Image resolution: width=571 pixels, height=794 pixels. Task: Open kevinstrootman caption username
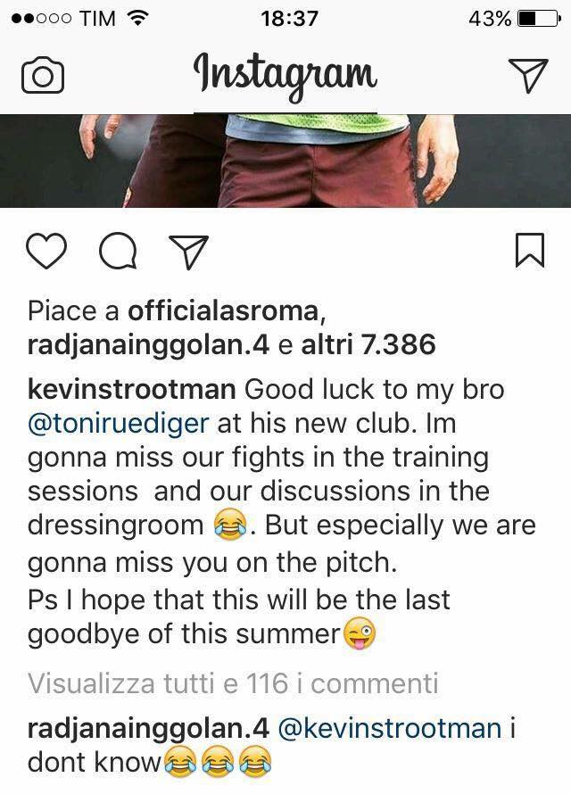pos(132,389)
